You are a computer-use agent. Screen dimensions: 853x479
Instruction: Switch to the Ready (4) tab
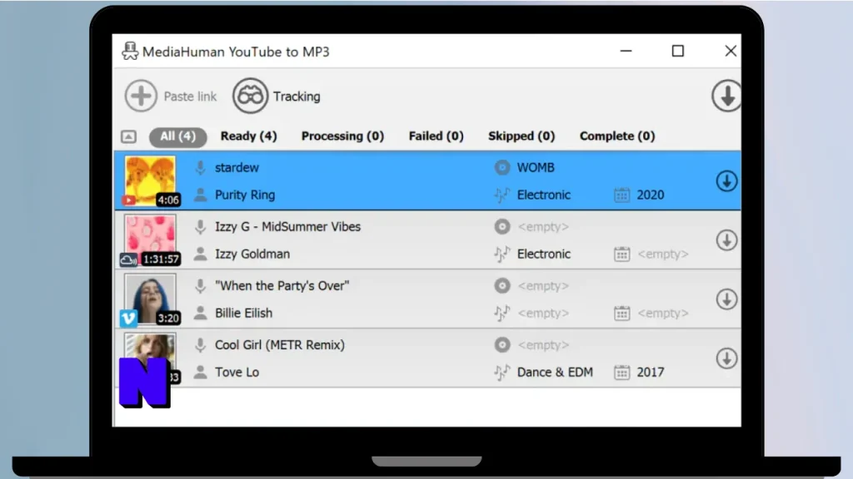(248, 136)
